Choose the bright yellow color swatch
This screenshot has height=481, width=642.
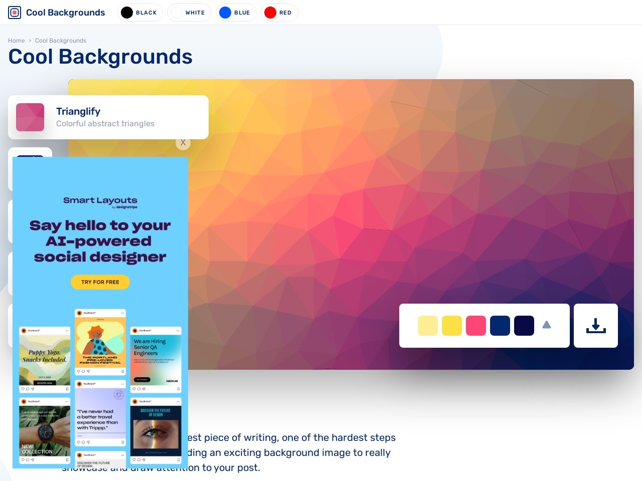[x=452, y=326]
